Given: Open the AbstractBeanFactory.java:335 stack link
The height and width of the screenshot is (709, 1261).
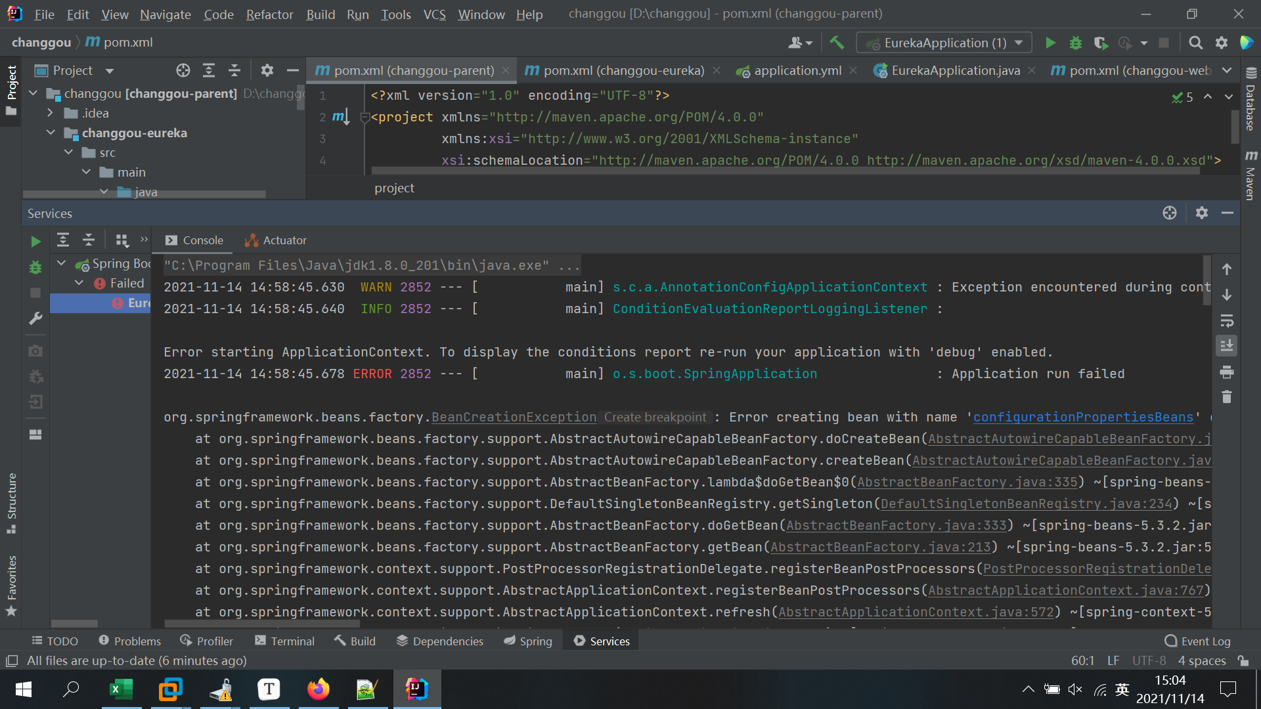Looking at the screenshot, I should (x=967, y=483).
